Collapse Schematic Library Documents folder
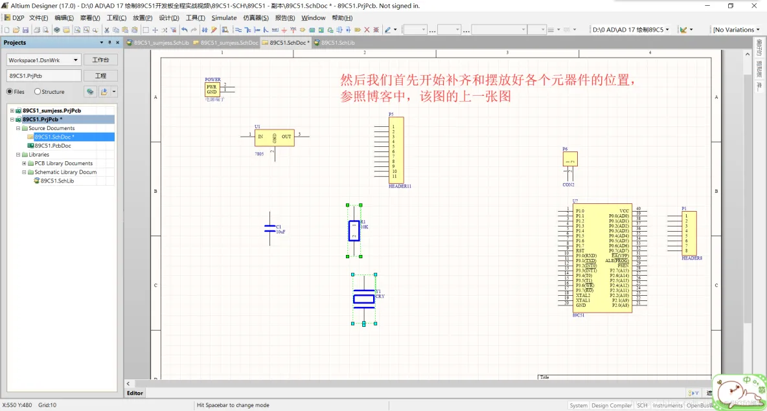The image size is (767, 411). point(24,173)
